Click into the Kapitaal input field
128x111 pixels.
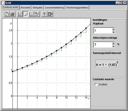coord(103,30)
